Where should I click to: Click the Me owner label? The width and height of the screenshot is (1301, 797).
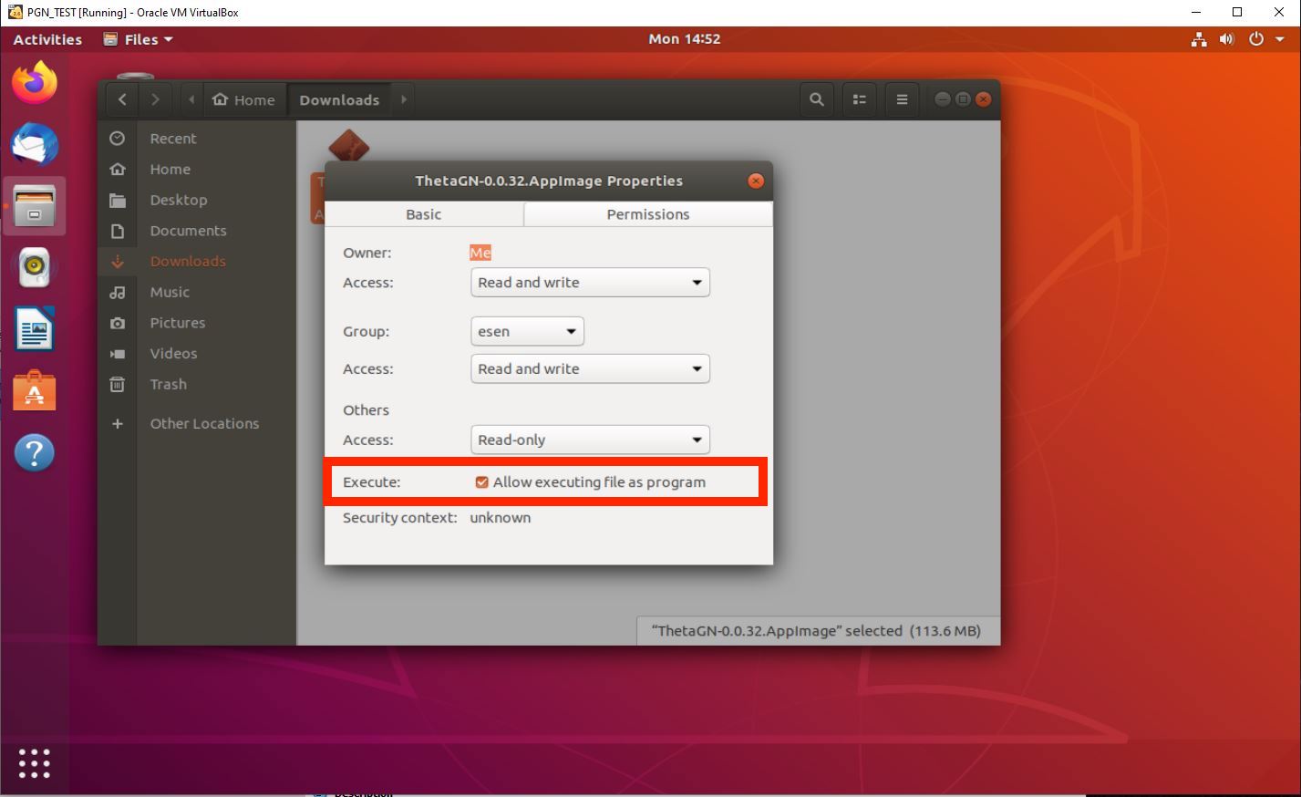click(x=480, y=253)
